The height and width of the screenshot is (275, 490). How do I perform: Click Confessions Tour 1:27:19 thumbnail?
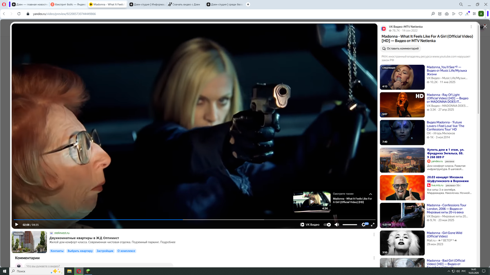402,216
